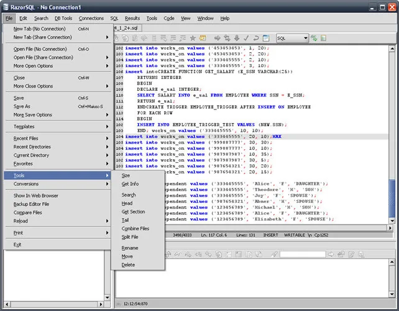The height and width of the screenshot is (311, 399).
Task: Select Compare Files option
Action: (x=58, y=213)
